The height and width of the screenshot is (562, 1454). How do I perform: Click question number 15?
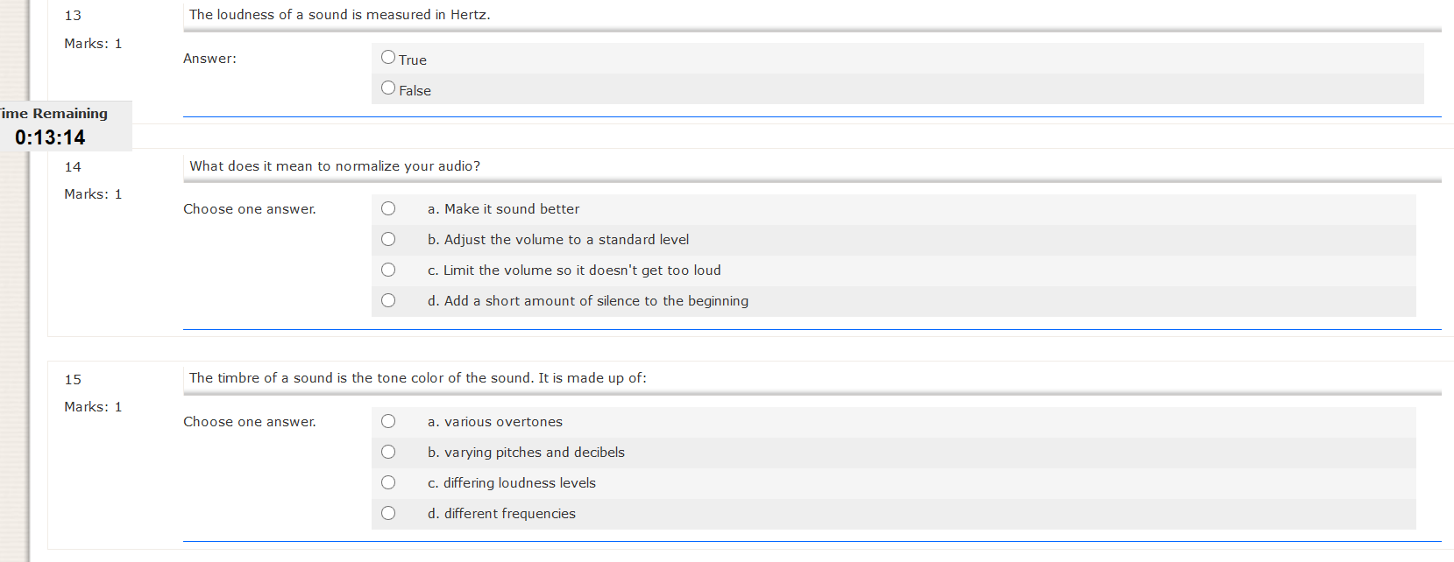pos(73,380)
